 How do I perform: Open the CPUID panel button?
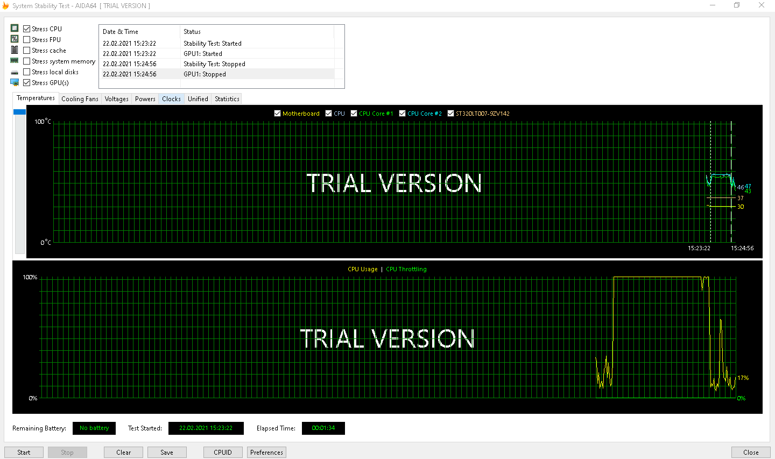[x=223, y=453]
